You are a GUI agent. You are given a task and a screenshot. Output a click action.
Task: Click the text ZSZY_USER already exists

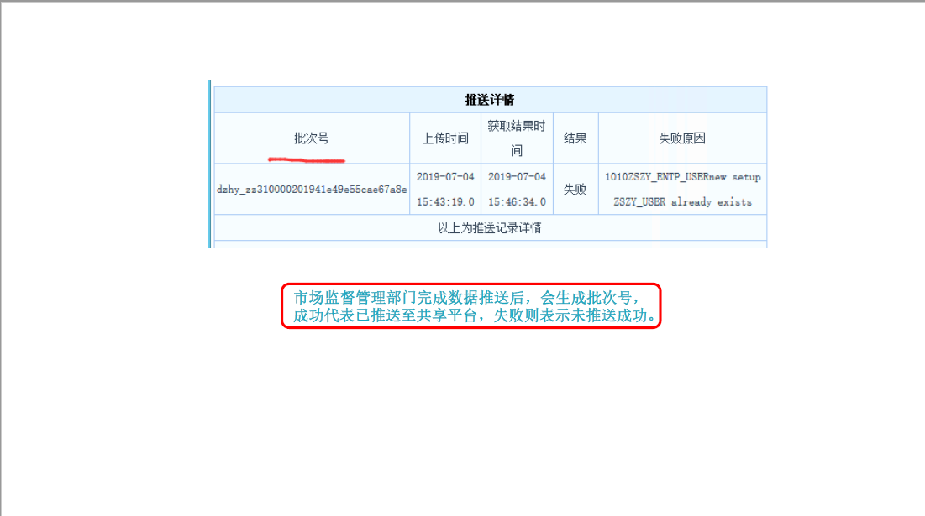[x=682, y=202]
